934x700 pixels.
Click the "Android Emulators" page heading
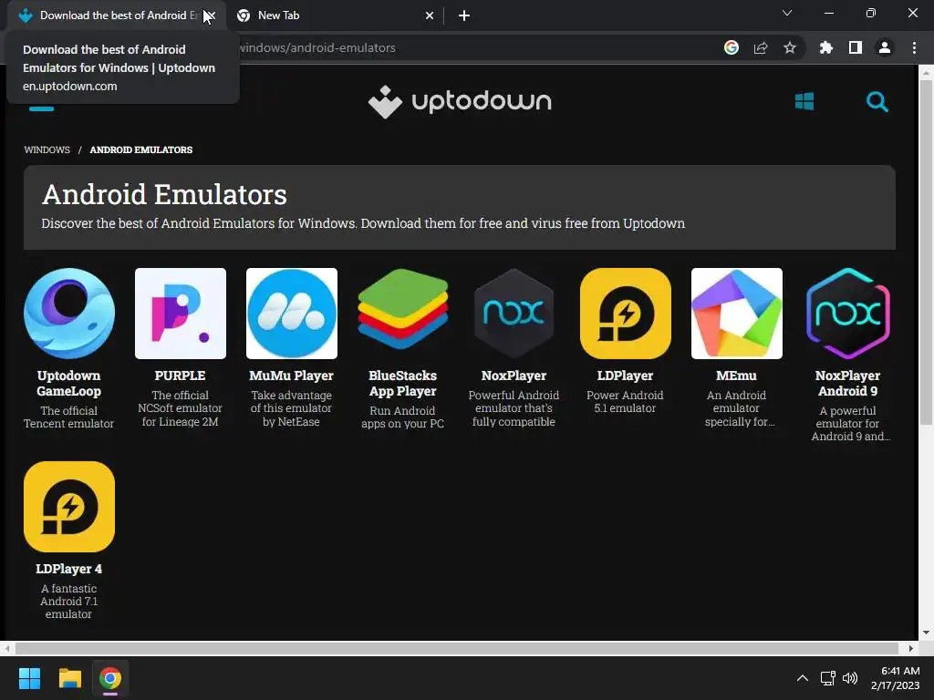pyautogui.click(x=164, y=195)
